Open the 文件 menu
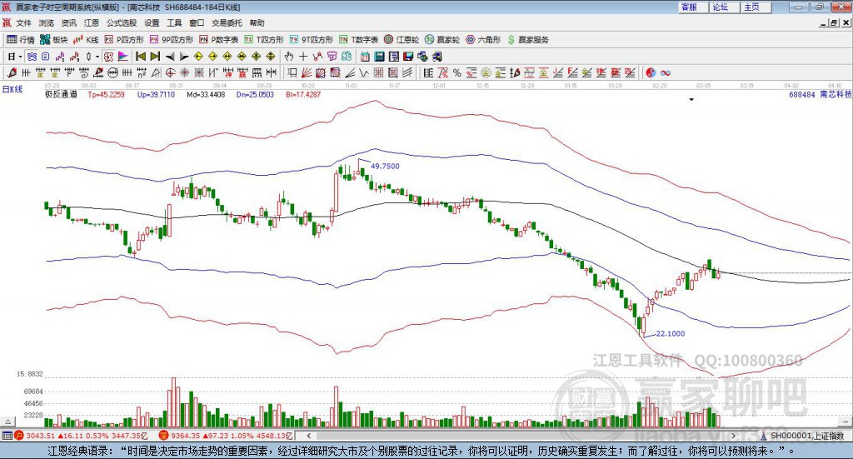This screenshot has height=459, width=853. (23, 22)
